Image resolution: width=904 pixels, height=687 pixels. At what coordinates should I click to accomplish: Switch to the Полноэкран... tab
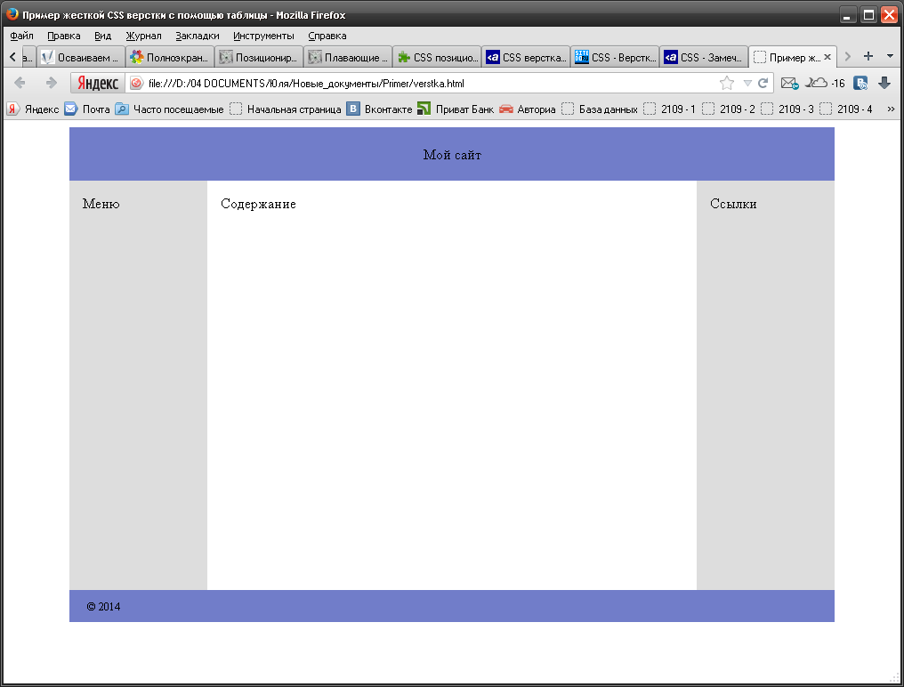170,57
